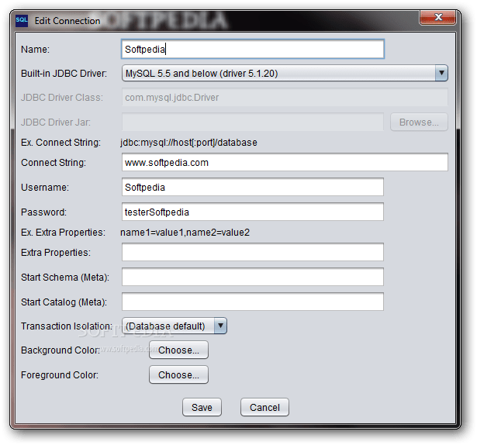Click into the Username field
Image resolution: width=477 pixels, height=445 pixels.
253,187
